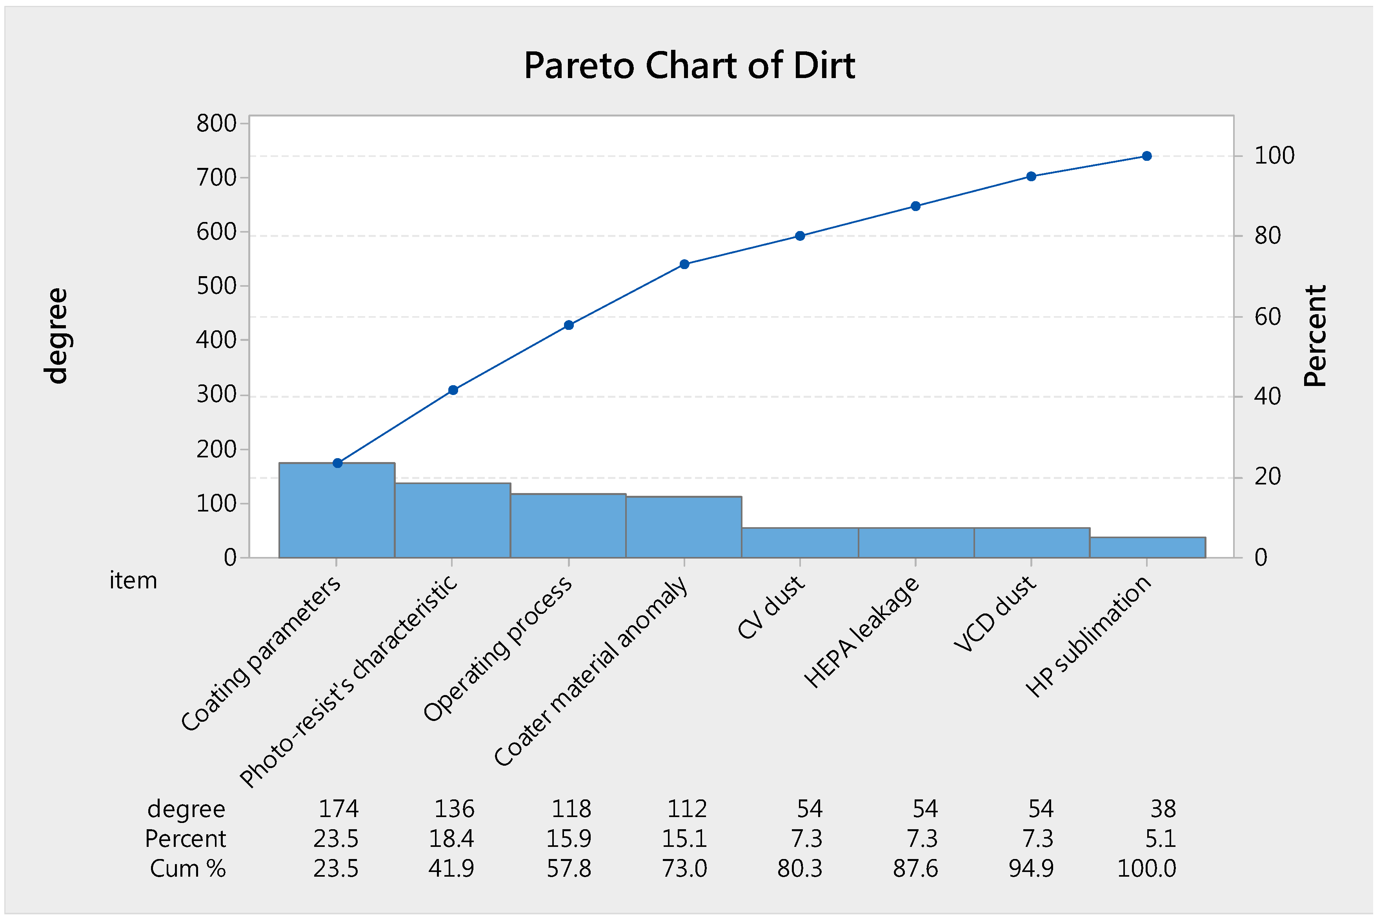Click the 94.9 cumulative point marker
The image size is (1381, 921).
[1031, 176]
